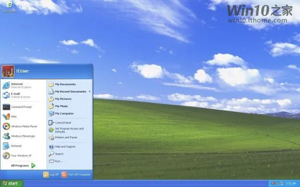
Task: Click the Turn Off Computer button
Action: click(76, 175)
